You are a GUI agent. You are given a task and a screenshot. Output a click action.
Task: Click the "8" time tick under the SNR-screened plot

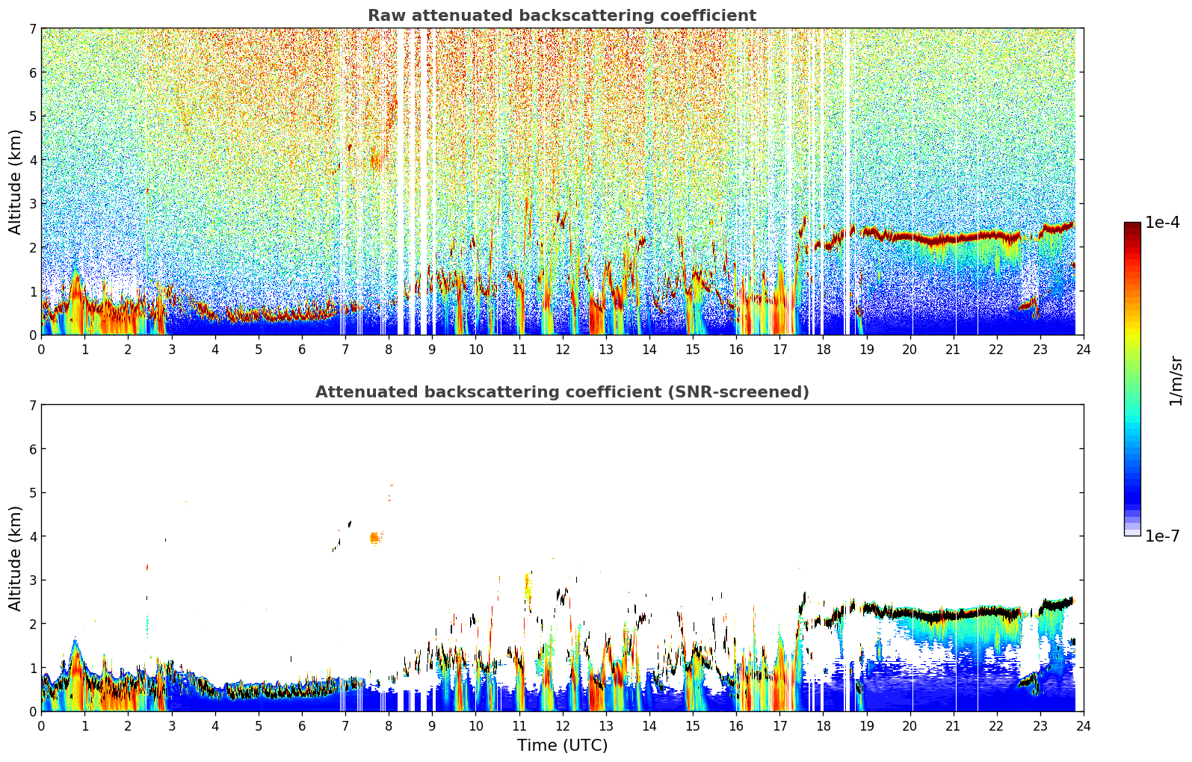point(389,725)
